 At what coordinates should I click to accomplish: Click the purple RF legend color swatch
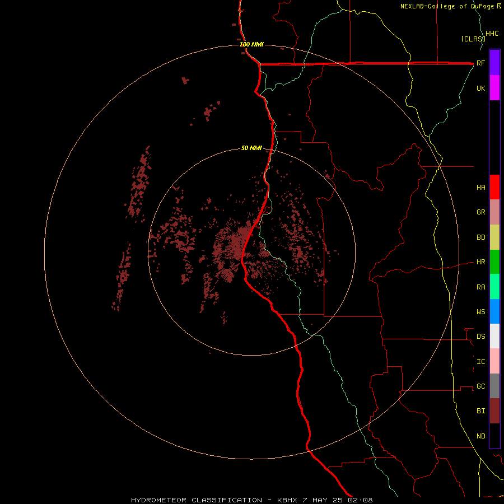(494, 63)
